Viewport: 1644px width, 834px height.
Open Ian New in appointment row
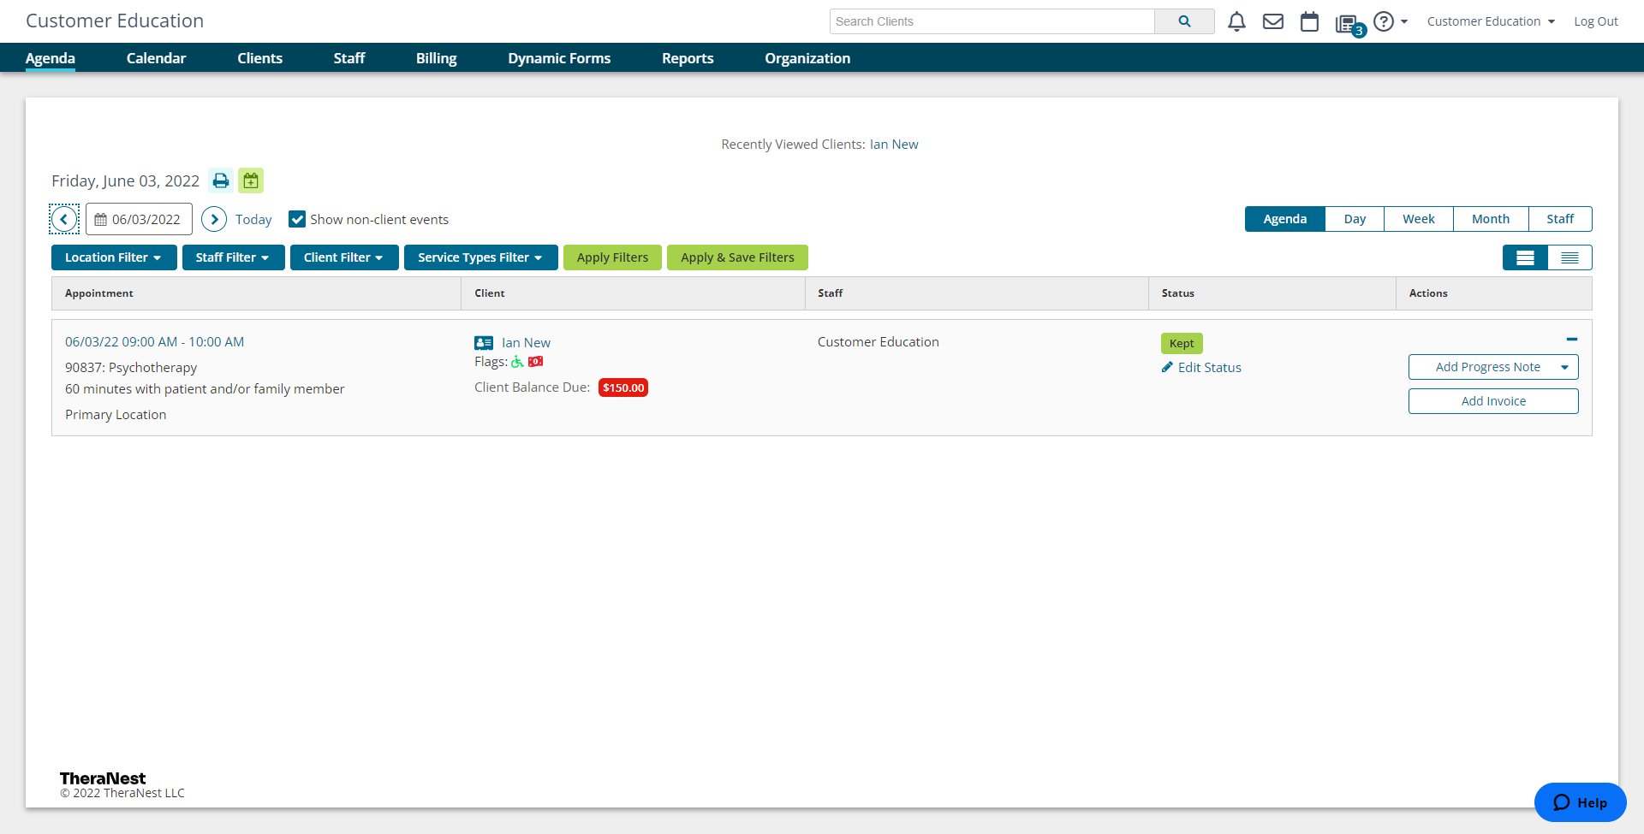pyautogui.click(x=526, y=343)
